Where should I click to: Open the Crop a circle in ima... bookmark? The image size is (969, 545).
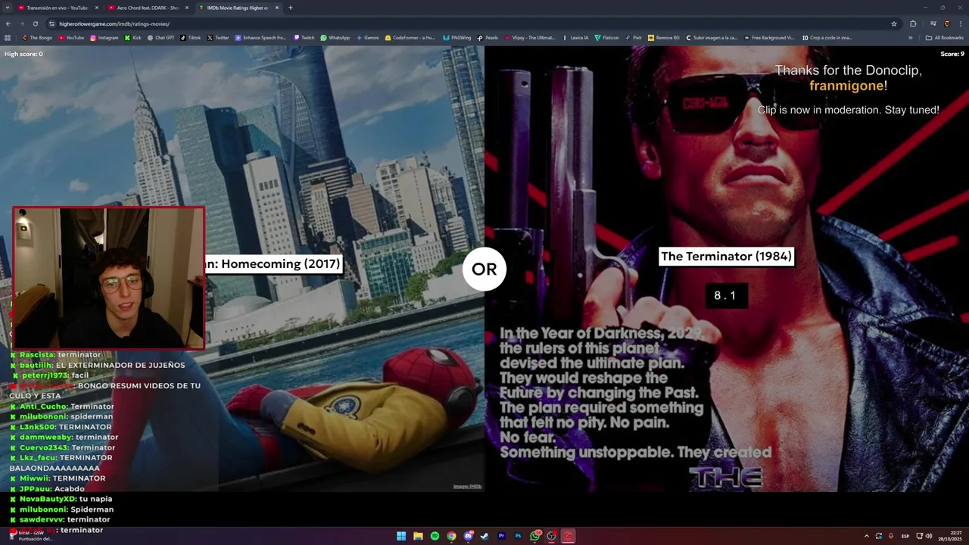tap(827, 37)
